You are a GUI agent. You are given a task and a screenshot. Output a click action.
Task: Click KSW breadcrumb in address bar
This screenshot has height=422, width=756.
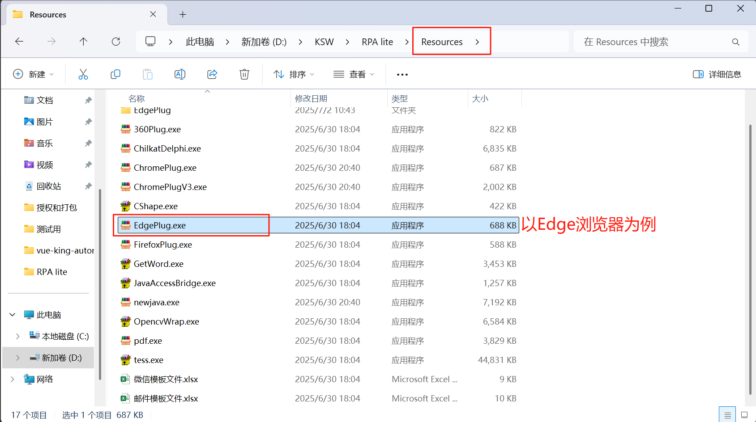(324, 42)
